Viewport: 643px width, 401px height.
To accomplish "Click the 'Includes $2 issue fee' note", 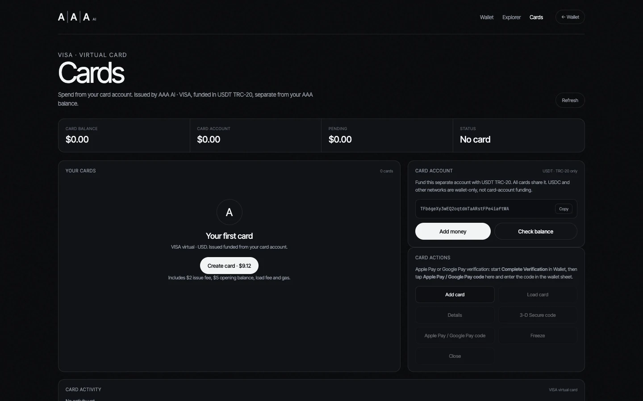I will tap(229, 278).
